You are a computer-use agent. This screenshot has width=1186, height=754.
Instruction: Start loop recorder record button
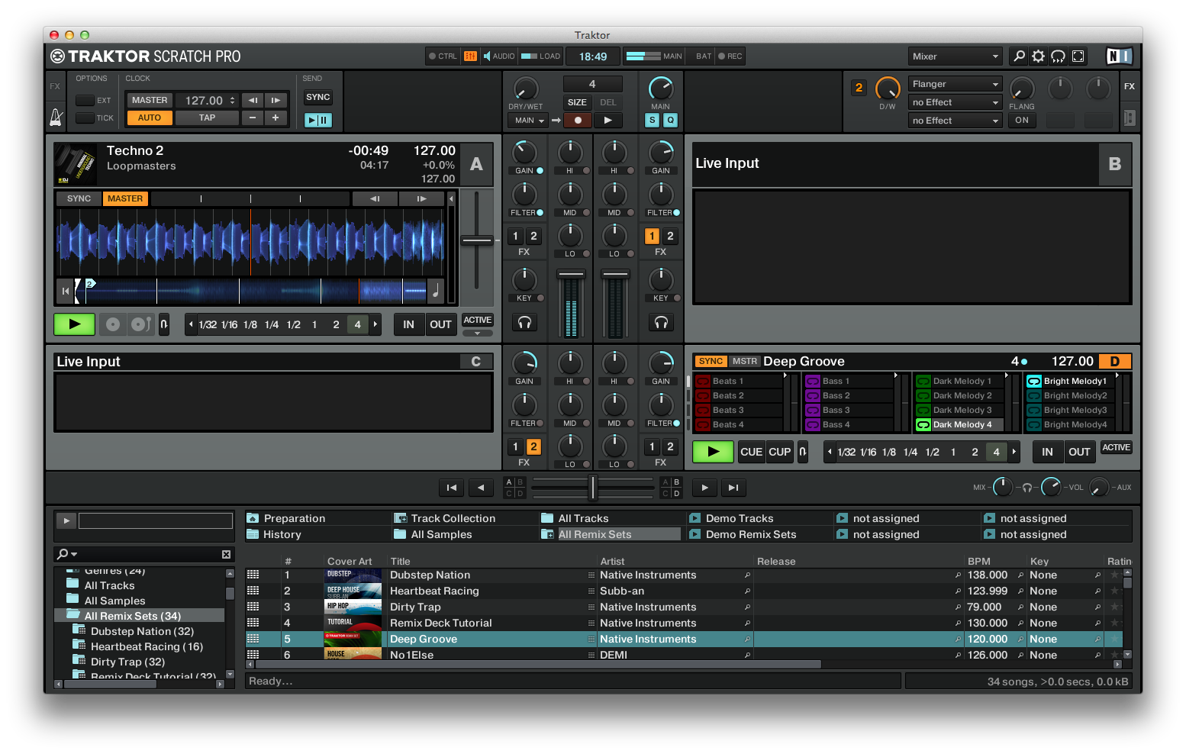pyautogui.click(x=578, y=120)
